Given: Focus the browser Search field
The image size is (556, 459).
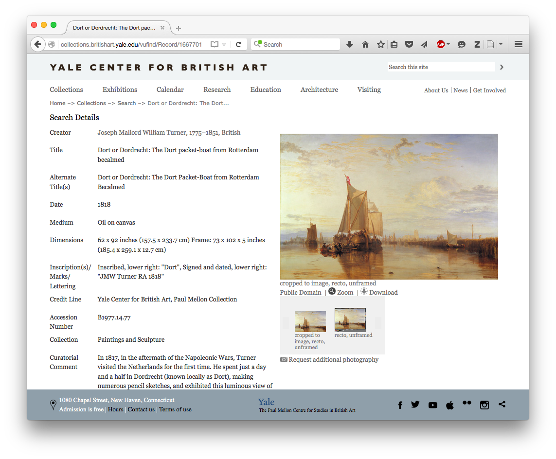Looking at the screenshot, I should [295, 44].
